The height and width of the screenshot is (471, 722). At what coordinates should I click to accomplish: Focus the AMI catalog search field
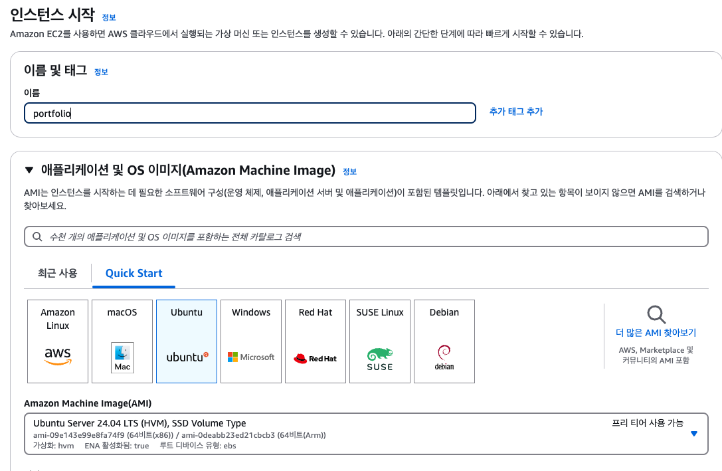(x=366, y=236)
